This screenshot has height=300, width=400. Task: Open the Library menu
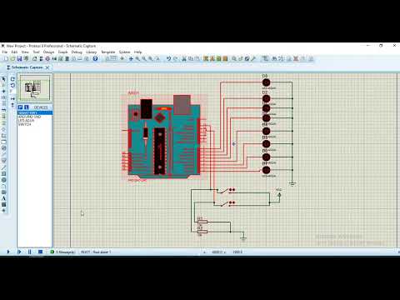(x=91, y=52)
